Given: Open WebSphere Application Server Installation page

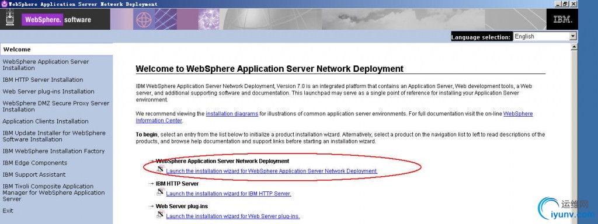Looking at the screenshot, I should (x=46, y=65).
